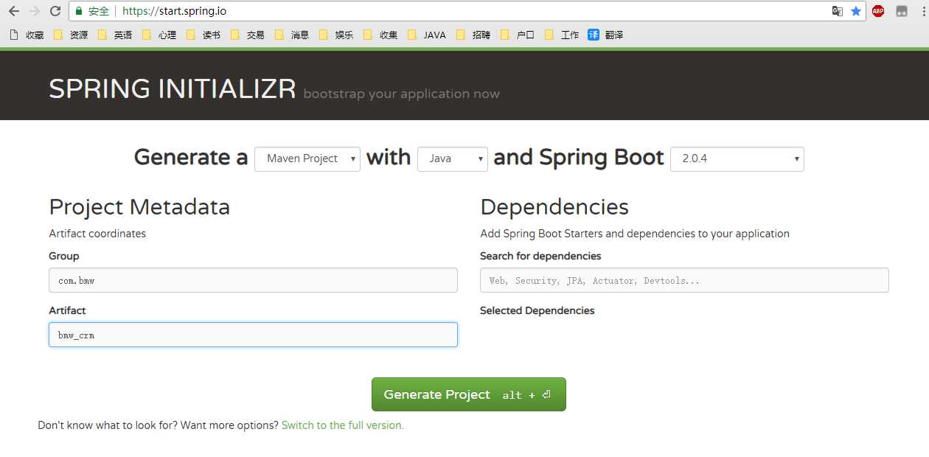Click the Selected Dependencies label
Screen dimensions: 929x457
[537, 311]
